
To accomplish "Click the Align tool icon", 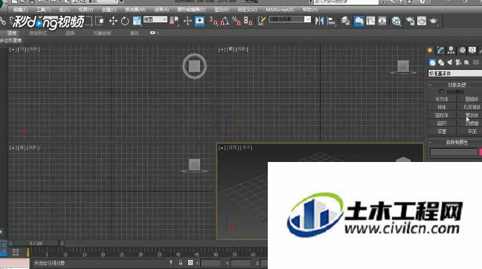I will 332,21.
